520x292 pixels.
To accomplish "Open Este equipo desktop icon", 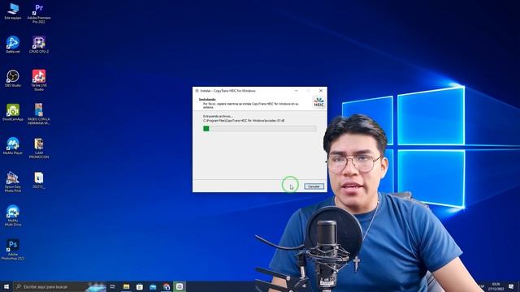I will 13,11.
